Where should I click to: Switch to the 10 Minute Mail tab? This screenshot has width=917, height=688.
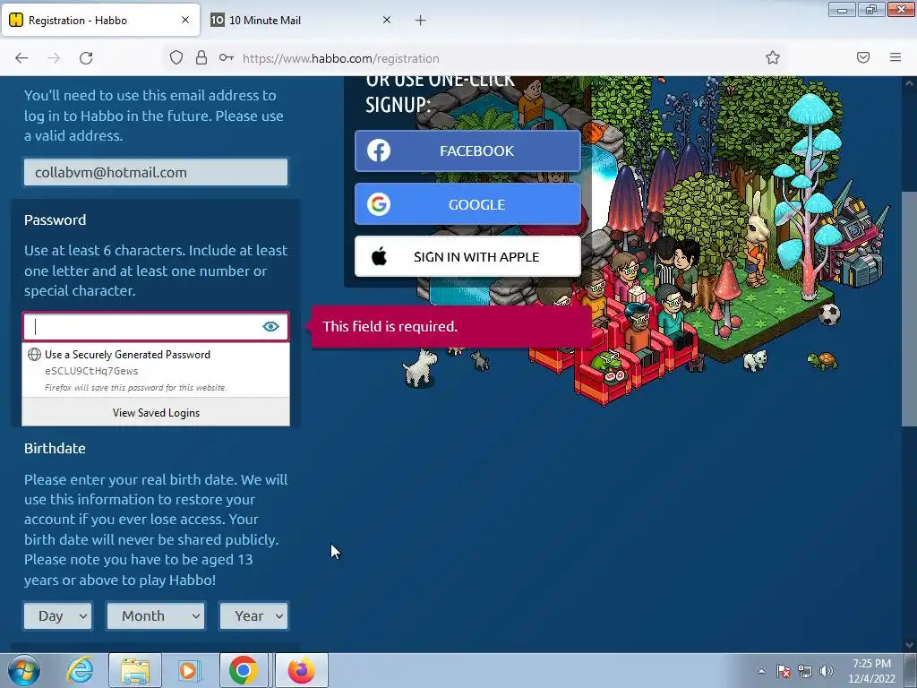click(301, 20)
